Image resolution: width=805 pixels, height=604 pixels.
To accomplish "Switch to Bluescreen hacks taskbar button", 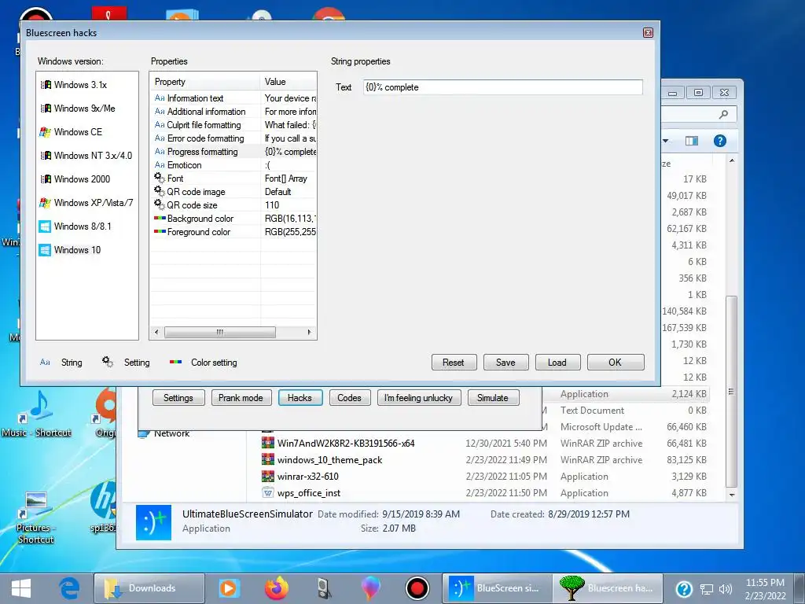I will click(608, 588).
